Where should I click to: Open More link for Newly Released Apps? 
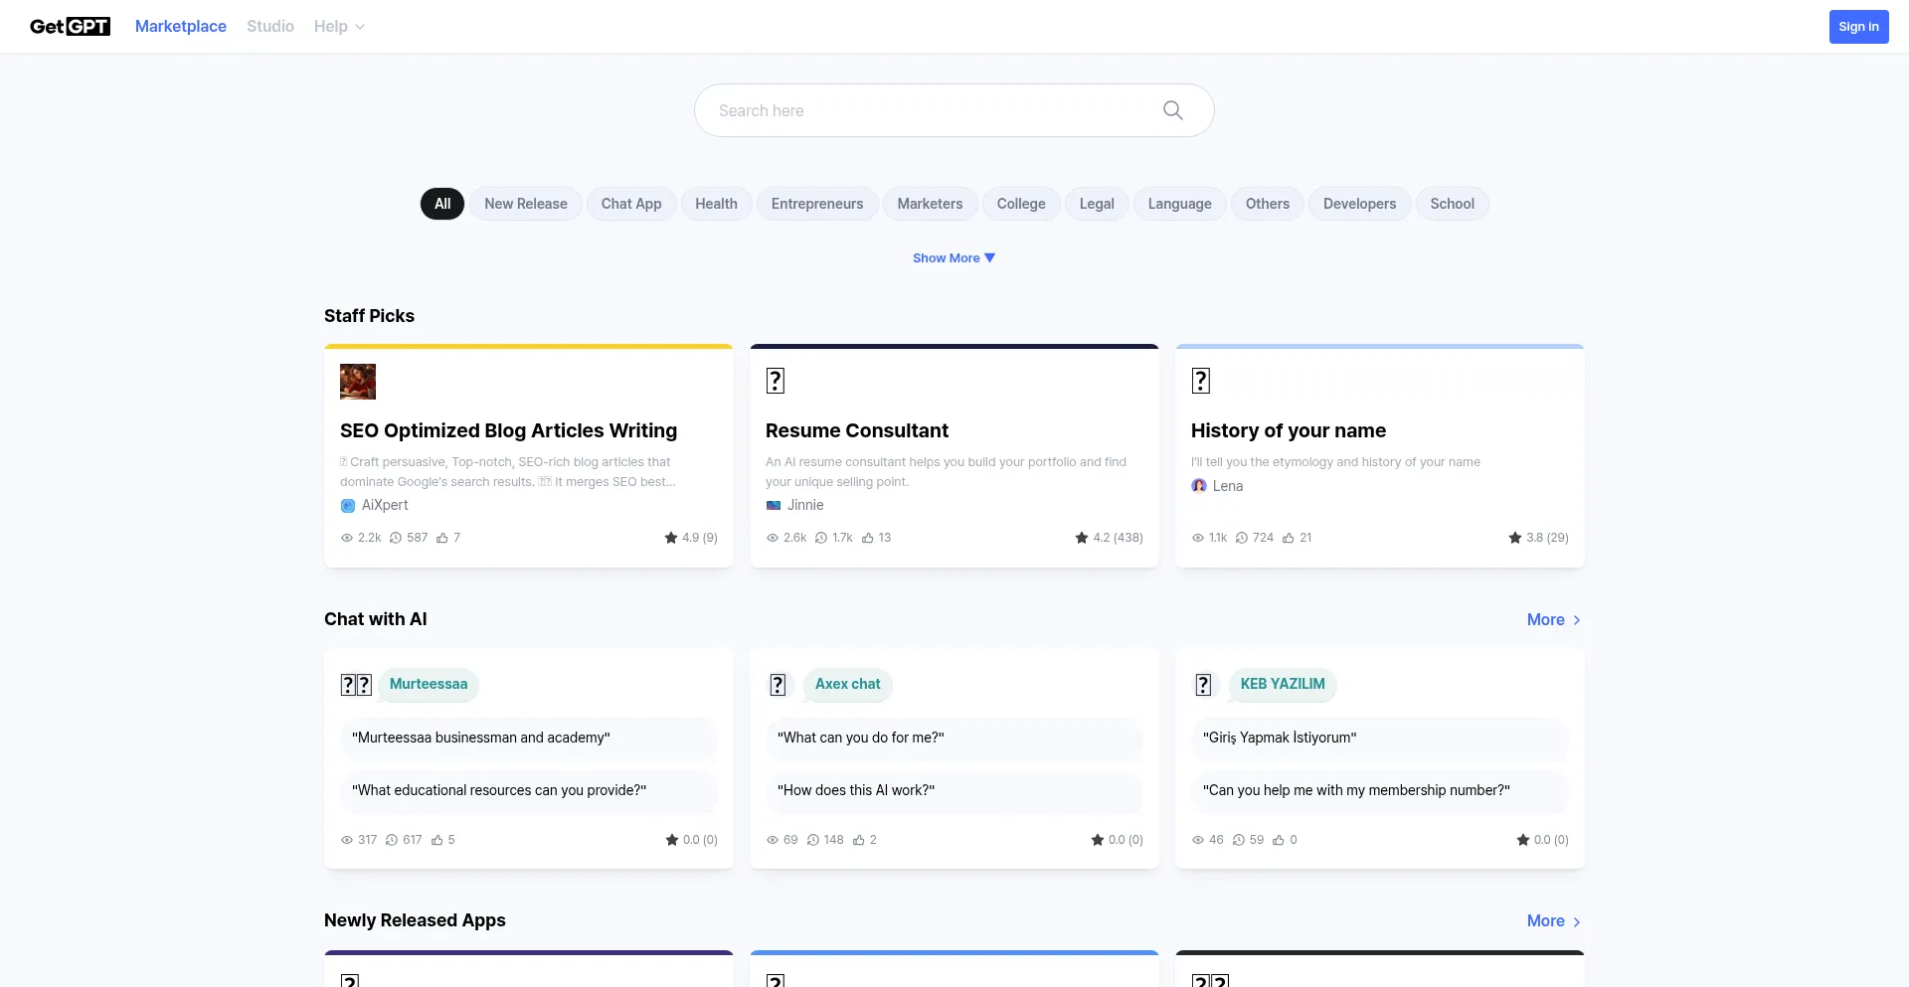[x=1553, y=921]
